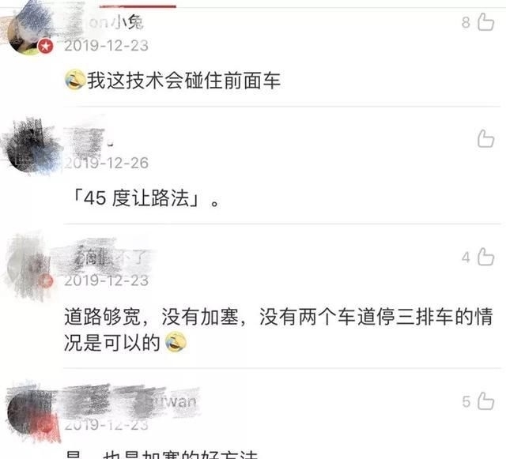The width and height of the screenshot is (506, 459).
Task: Click the comment 「45 度让路法」。
Action: [x=145, y=198]
